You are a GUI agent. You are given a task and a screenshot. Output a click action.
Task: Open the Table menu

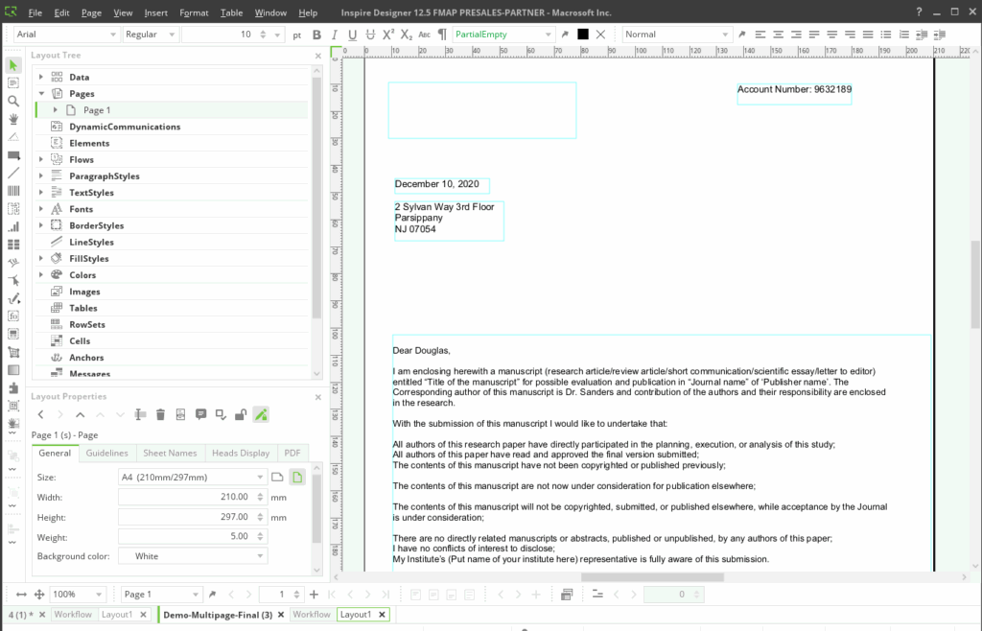tap(231, 12)
